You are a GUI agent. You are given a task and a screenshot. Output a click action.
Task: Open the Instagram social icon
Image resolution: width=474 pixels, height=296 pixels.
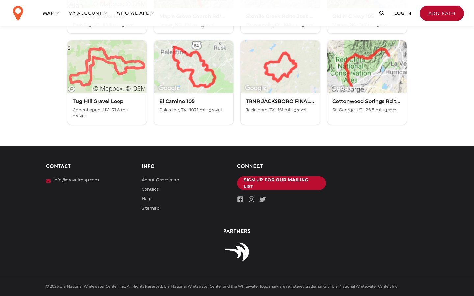point(251,199)
